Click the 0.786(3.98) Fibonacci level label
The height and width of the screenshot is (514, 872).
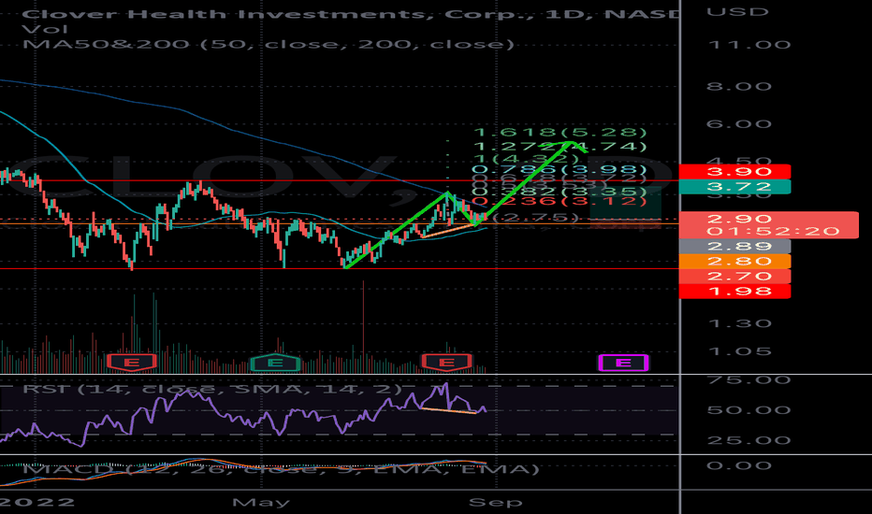coord(560,169)
